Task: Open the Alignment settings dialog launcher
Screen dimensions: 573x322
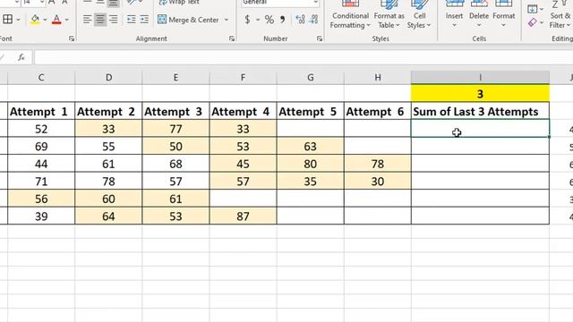Action: click(x=232, y=38)
